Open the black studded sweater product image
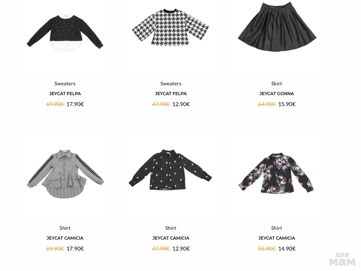361x271 pixels. click(65, 33)
